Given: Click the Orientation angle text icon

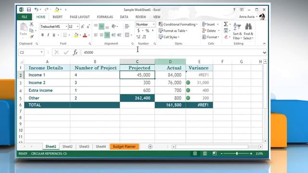Looking at the screenshot, I should point(114,26).
